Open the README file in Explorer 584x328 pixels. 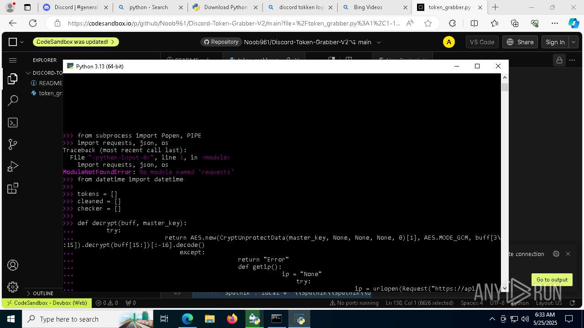47,83
